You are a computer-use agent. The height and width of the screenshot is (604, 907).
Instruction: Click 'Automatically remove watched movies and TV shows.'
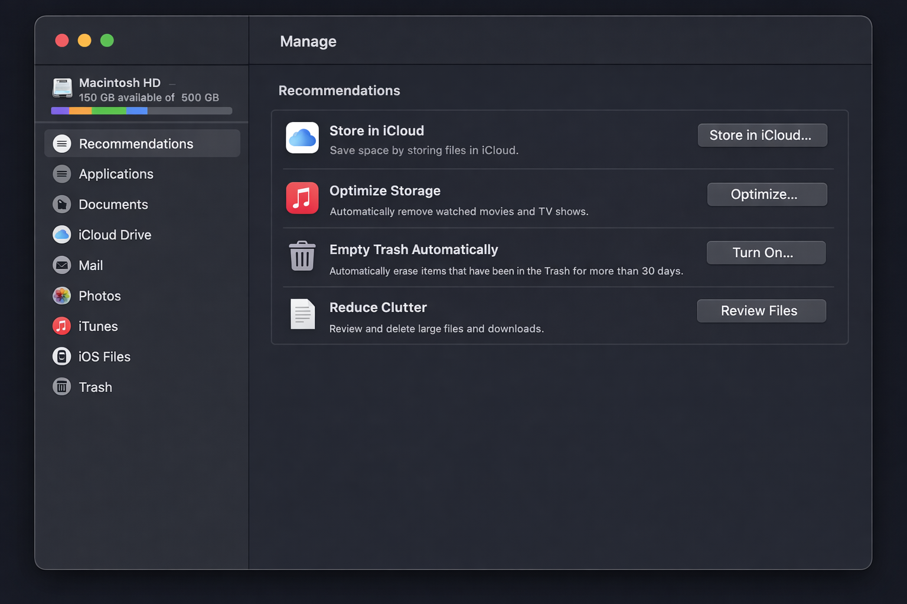pos(459,211)
